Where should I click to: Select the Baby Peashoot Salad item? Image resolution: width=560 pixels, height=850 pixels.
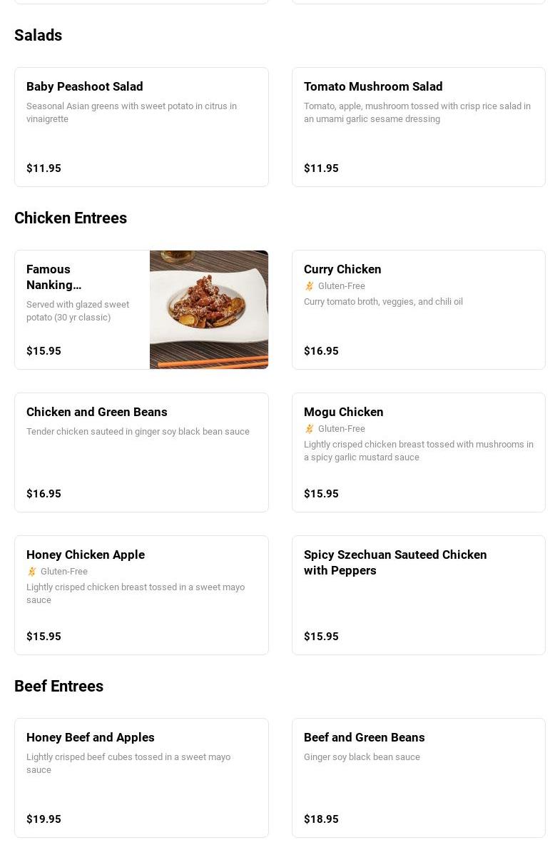tap(85, 86)
